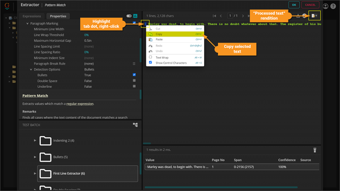340x191 pixels.
Task: Click the teal chart icon beside the Properties tab
Action: point(135,16)
